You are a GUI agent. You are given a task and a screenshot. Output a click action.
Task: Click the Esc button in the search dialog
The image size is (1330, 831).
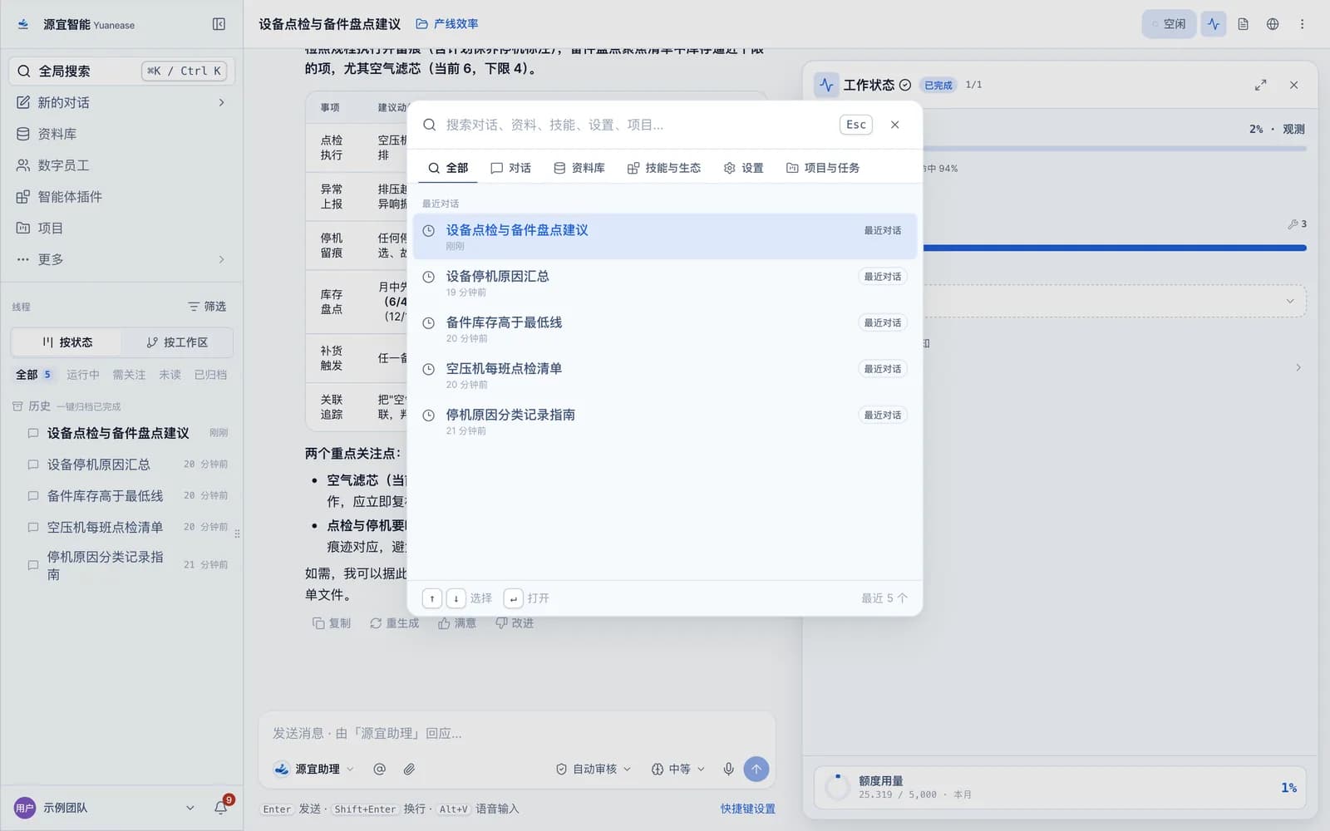point(856,125)
